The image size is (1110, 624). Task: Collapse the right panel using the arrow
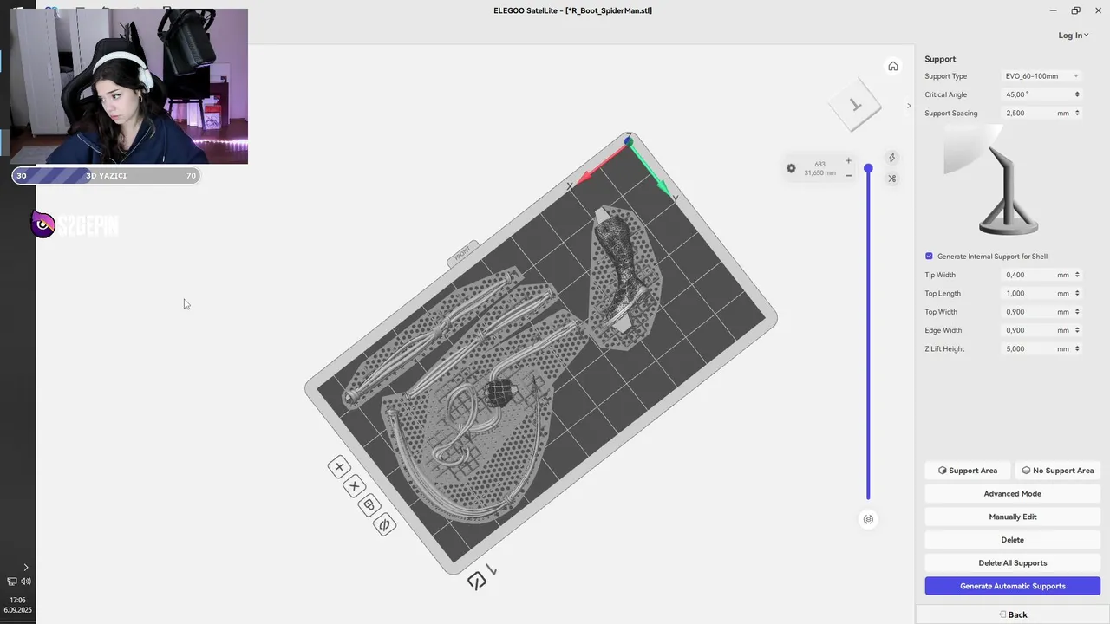[909, 106]
